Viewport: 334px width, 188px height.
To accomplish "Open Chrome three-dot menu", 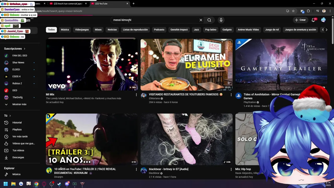I will tap(330, 11).
